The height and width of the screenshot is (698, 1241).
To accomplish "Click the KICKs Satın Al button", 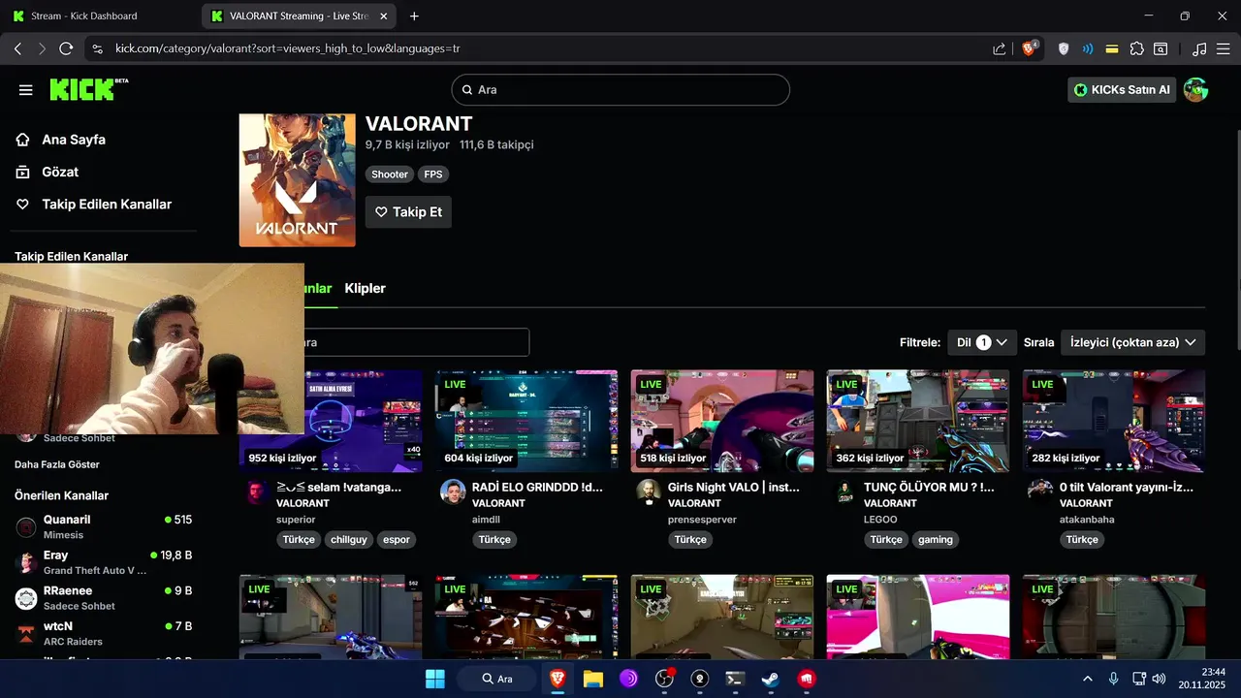I will coord(1122,90).
